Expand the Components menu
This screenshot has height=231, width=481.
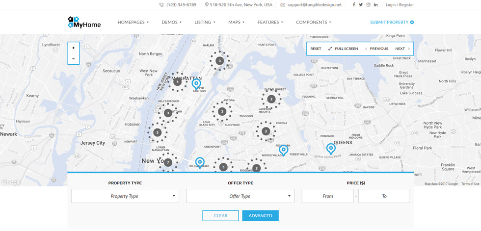[x=314, y=23]
